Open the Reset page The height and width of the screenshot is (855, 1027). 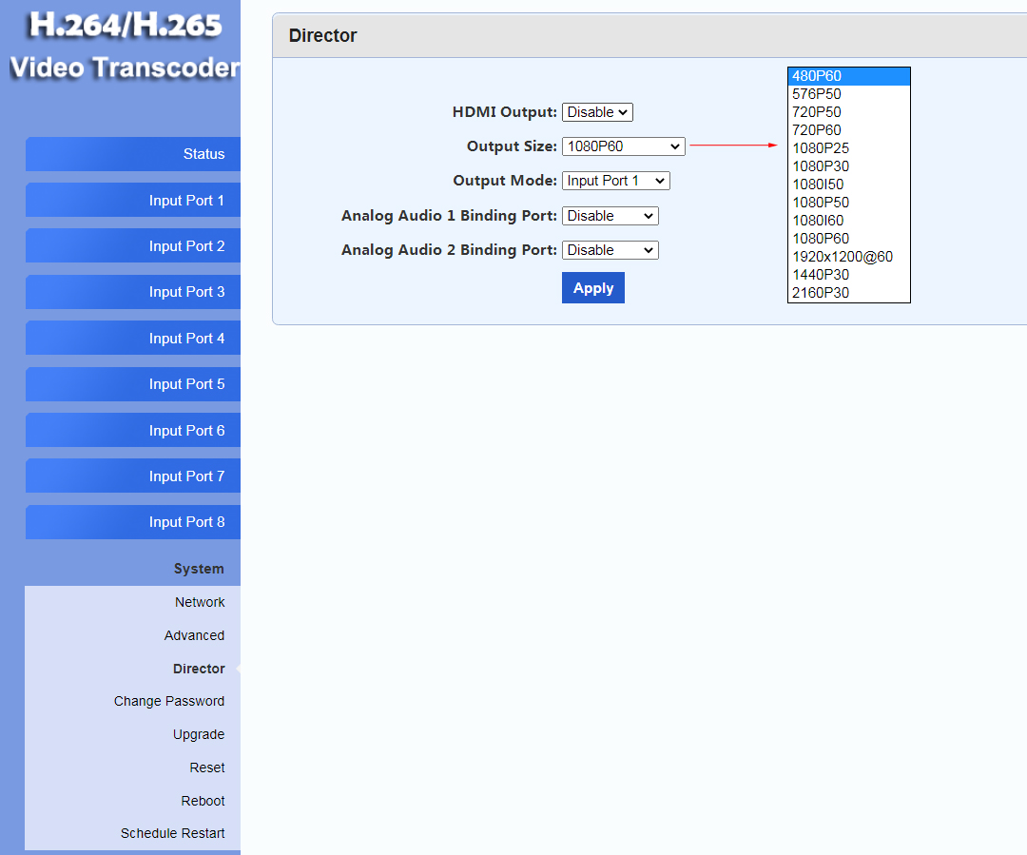click(206, 768)
